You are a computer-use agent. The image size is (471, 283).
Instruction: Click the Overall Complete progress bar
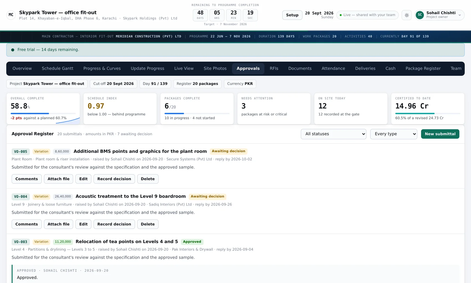(43, 113)
